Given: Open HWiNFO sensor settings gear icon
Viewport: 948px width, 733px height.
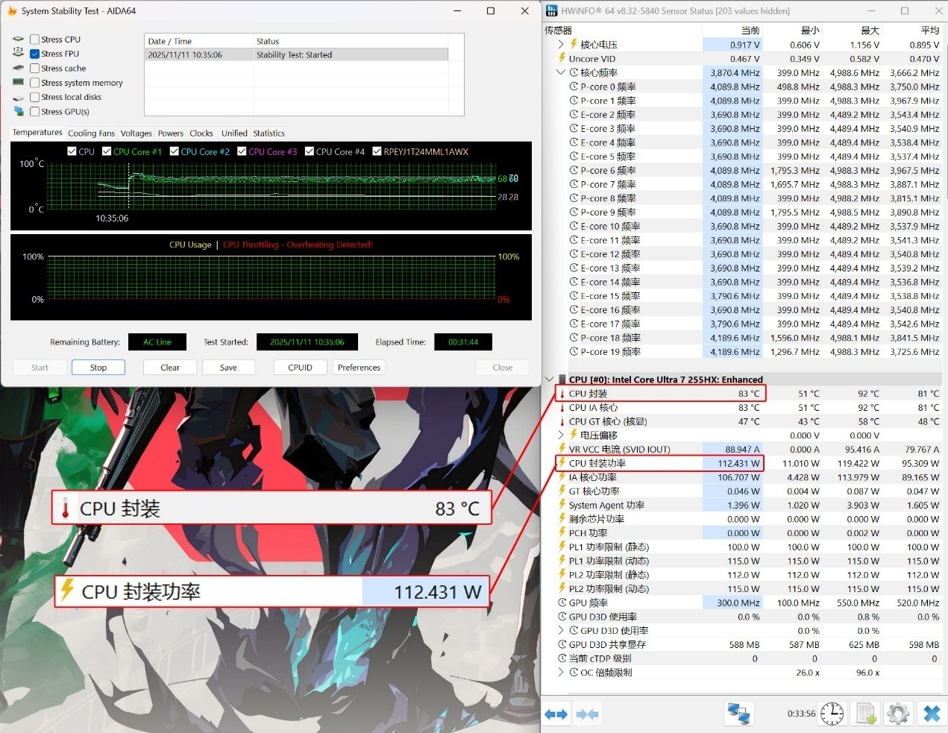Looking at the screenshot, I should [x=898, y=714].
